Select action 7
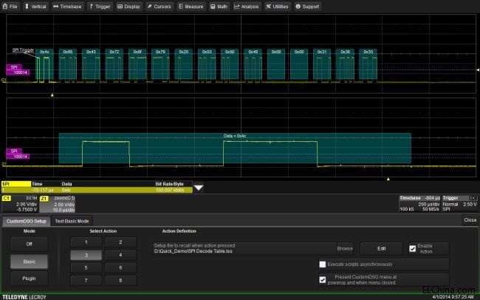This screenshot has width=480, height=300. pyautogui.click(x=86, y=280)
